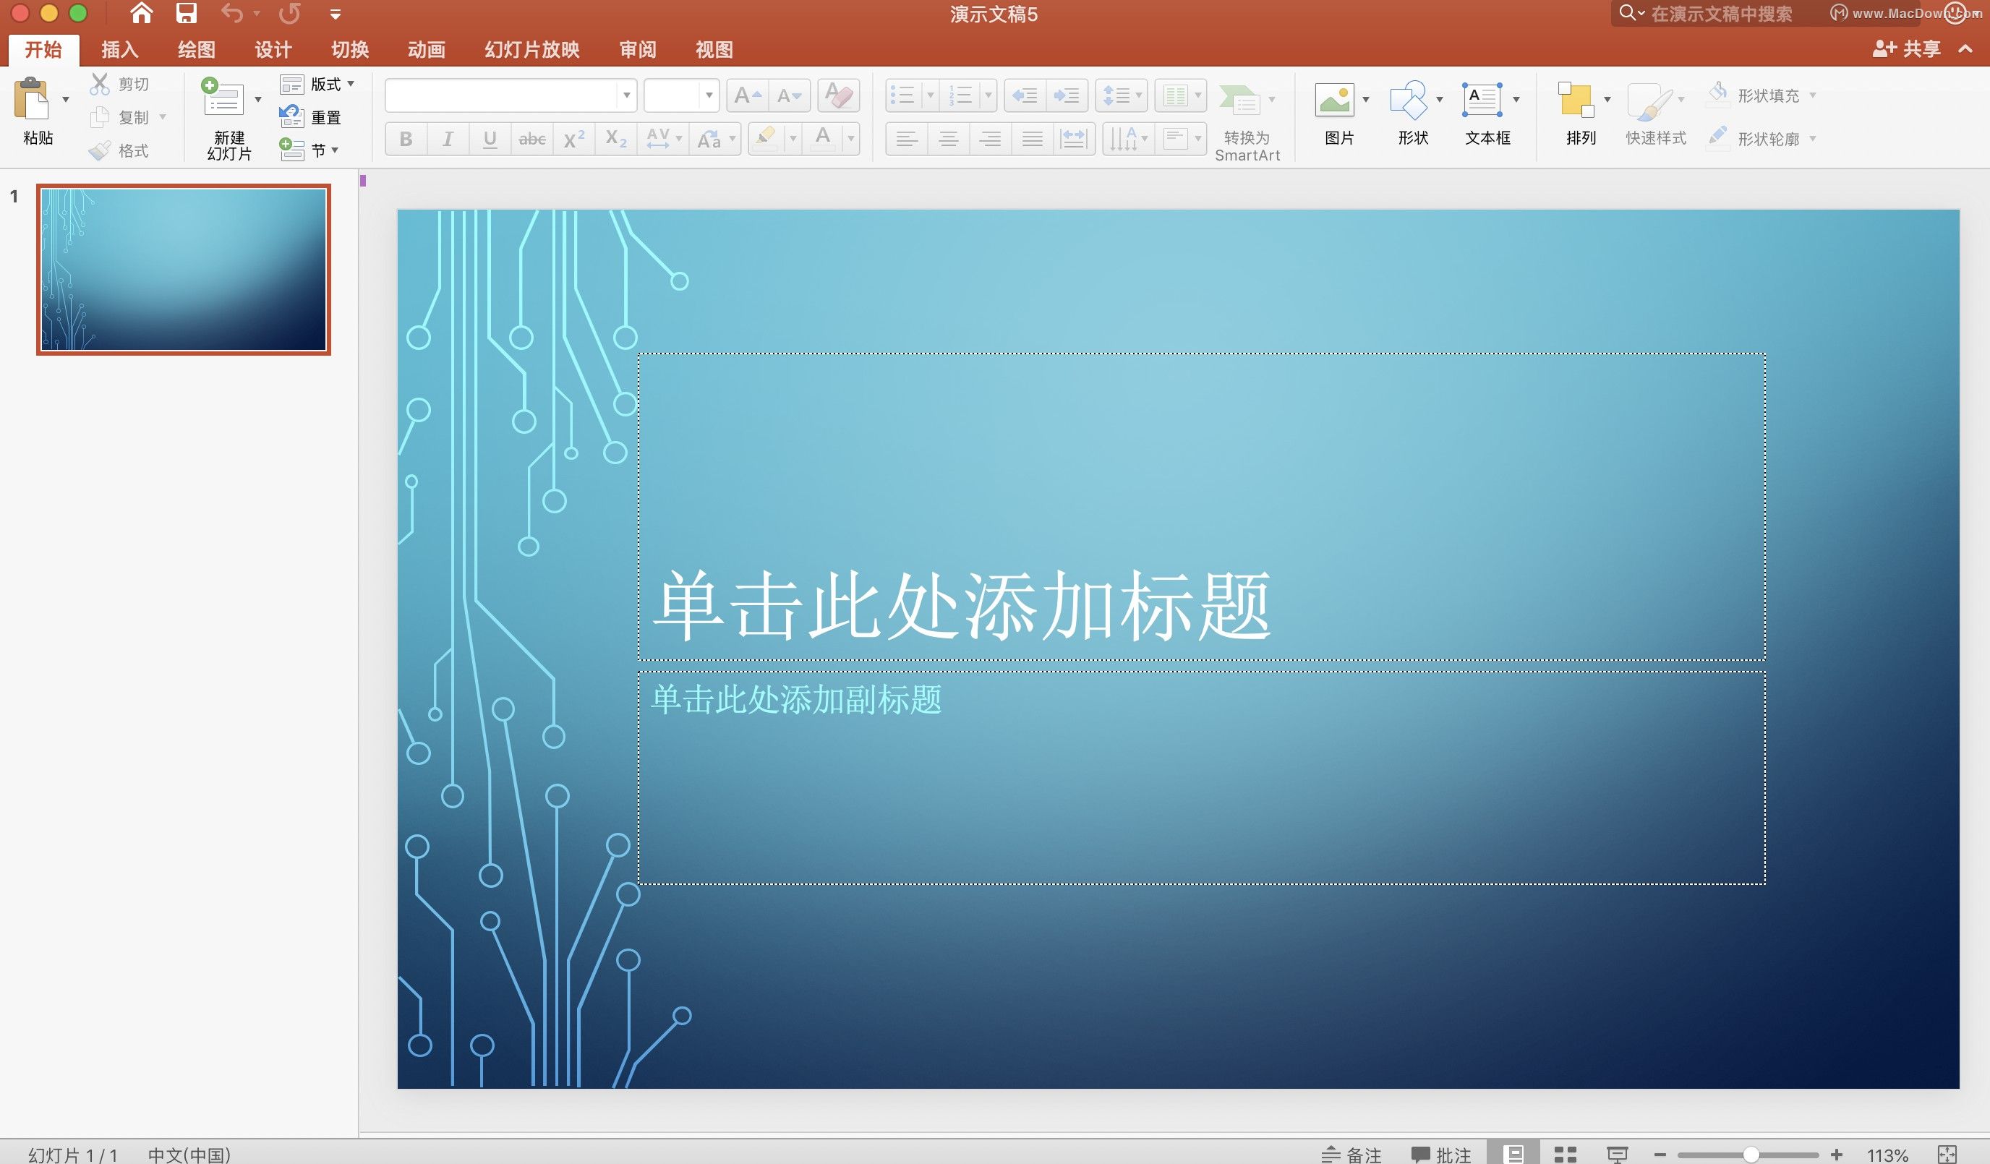Zoom out with the minus button

click(1659, 1155)
